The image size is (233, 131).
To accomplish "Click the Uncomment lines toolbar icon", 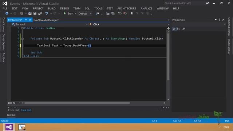I will point(125,13).
